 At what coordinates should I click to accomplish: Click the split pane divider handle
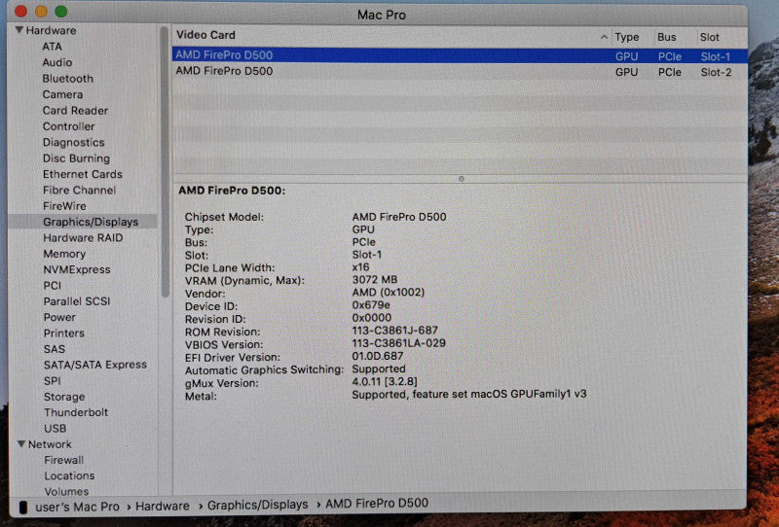461,179
